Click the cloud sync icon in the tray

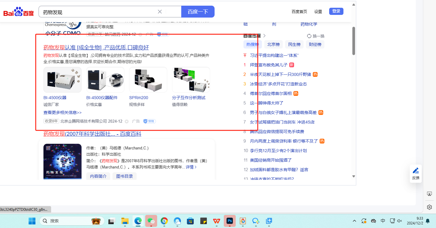373,221
